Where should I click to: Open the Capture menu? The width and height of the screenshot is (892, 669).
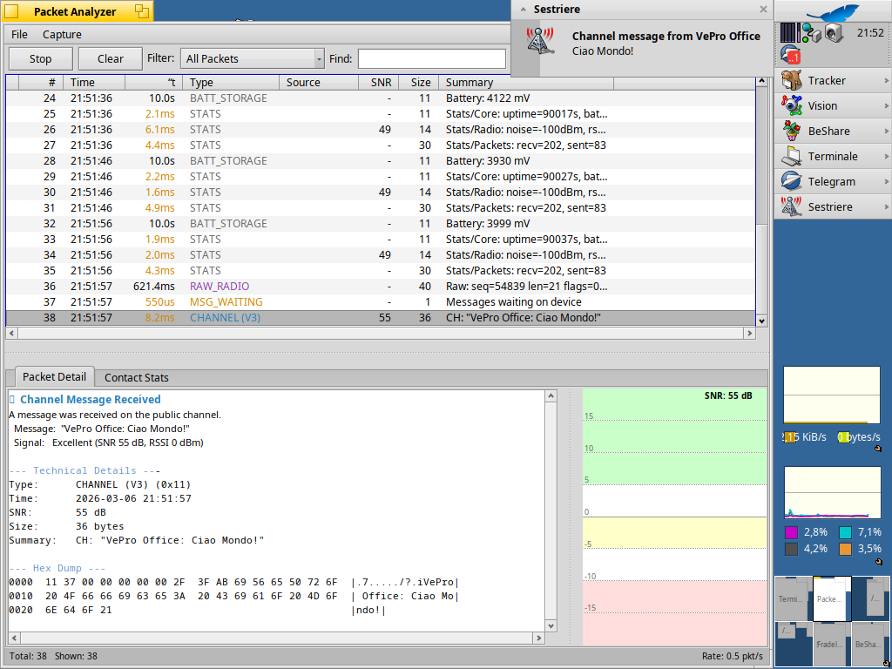coord(62,35)
